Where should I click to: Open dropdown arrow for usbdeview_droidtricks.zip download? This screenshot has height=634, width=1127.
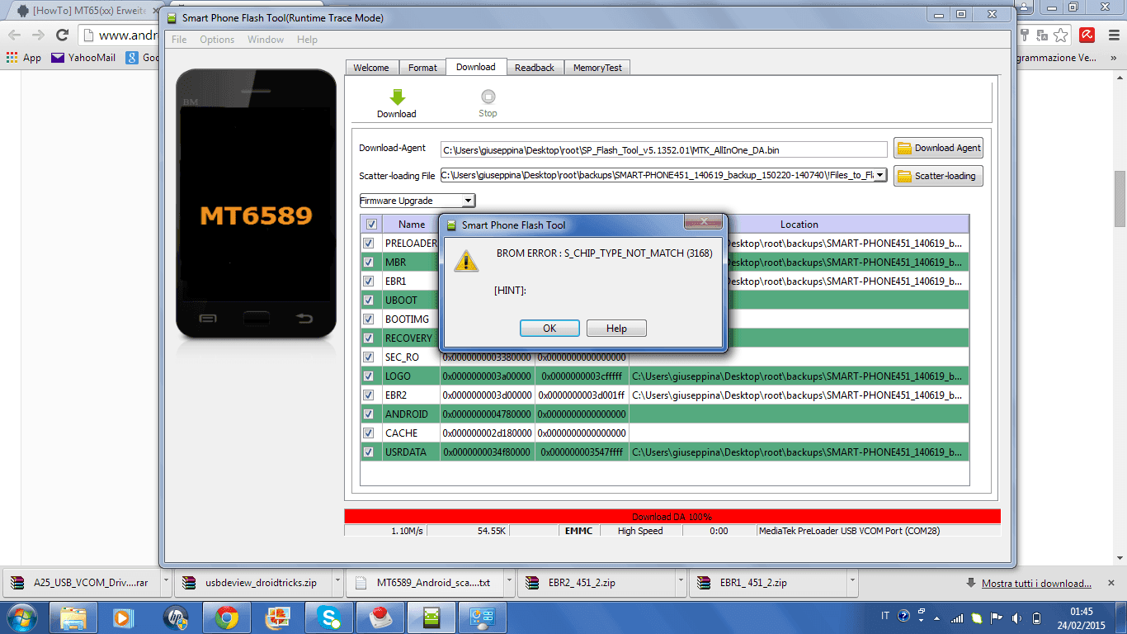pyautogui.click(x=337, y=583)
